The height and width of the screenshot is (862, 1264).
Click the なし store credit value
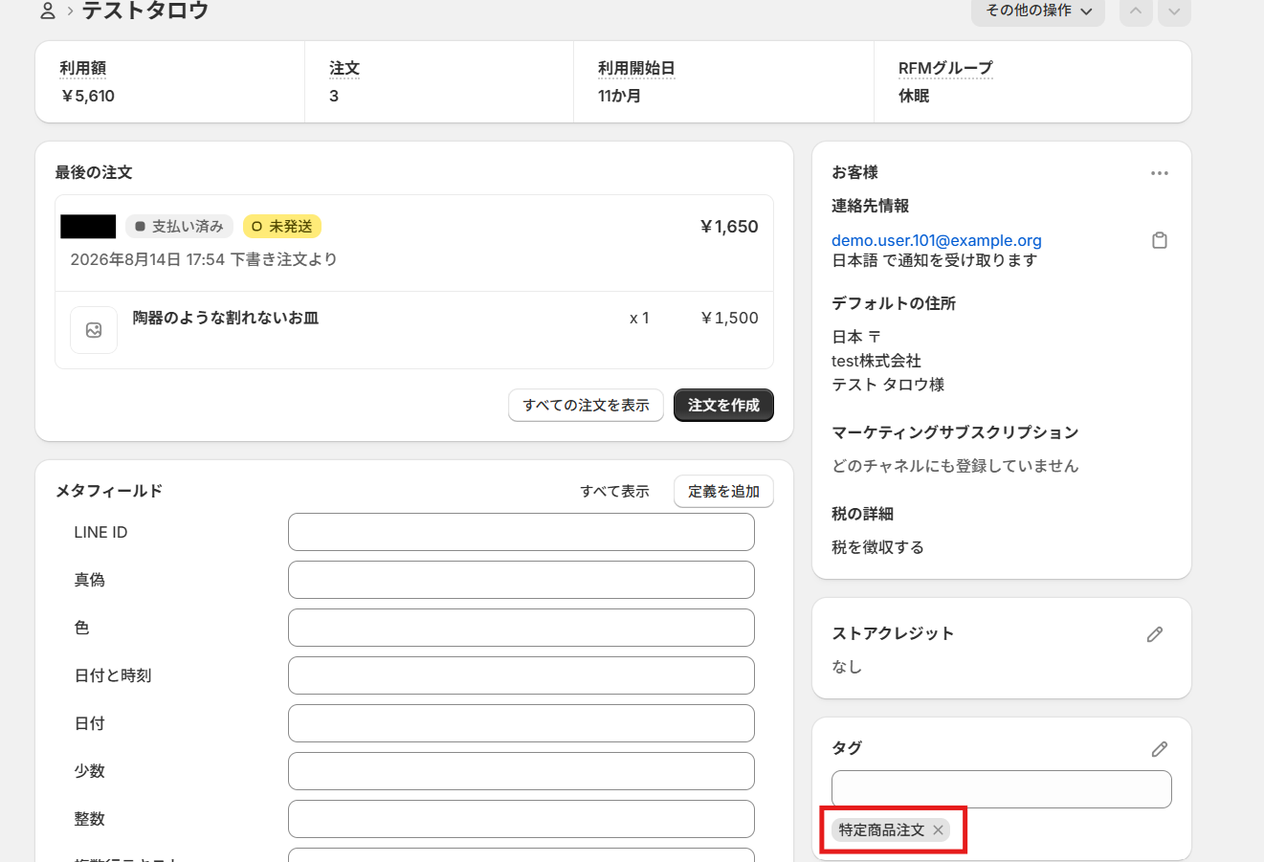[x=847, y=667]
